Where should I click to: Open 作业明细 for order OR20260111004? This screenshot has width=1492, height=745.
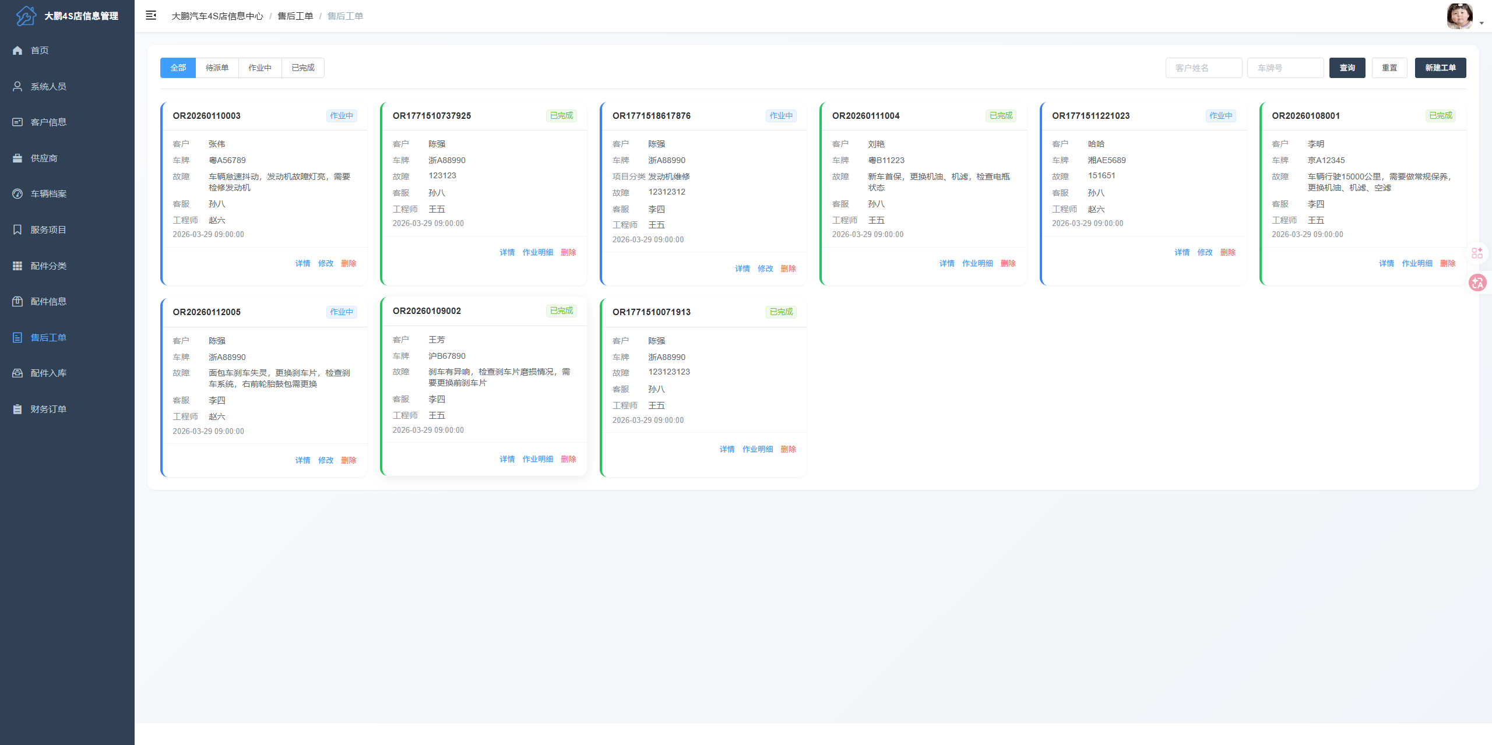tap(977, 264)
